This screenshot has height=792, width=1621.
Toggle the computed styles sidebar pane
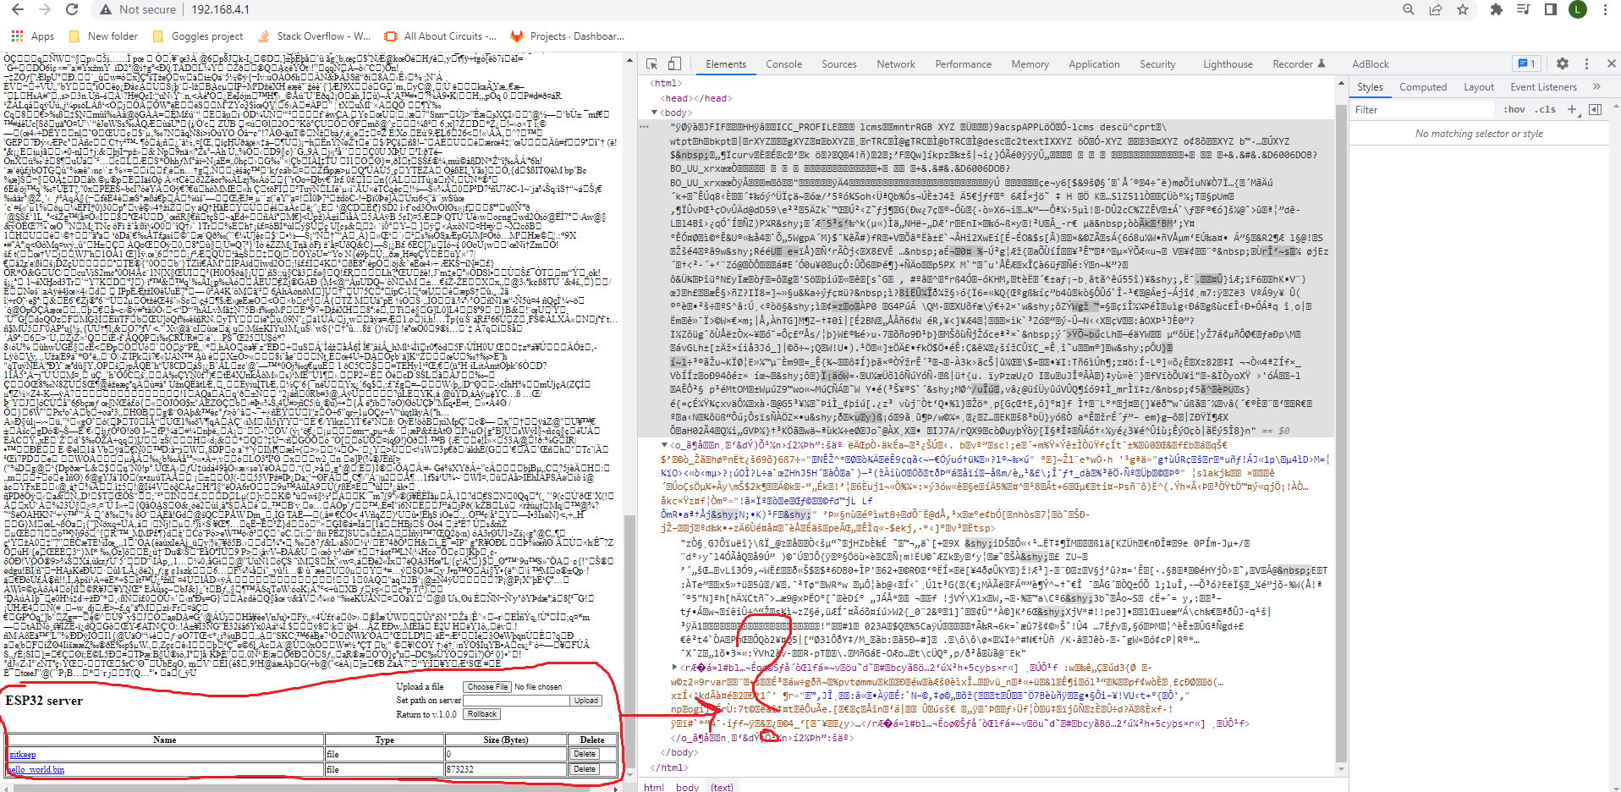click(x=1595, y=109)
